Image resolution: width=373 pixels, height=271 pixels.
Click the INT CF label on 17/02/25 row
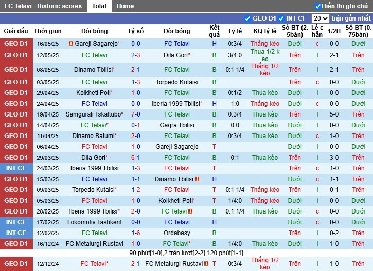pyautogui.click(x=16, y=222)
